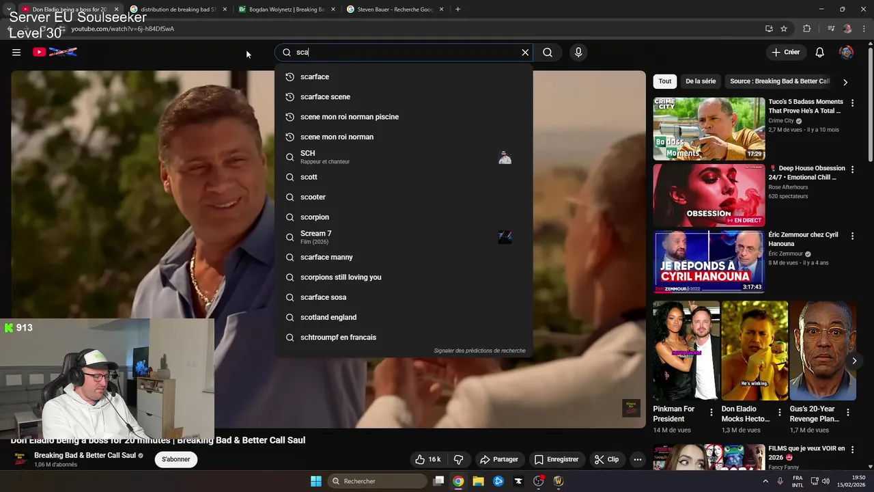Select "Source : Breaking Bad & Better Call" chip
The height and width of the screenshot is (492, 874).
point(779,81)
